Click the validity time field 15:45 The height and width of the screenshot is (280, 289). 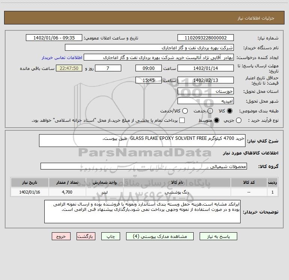(x=149, y=80)
